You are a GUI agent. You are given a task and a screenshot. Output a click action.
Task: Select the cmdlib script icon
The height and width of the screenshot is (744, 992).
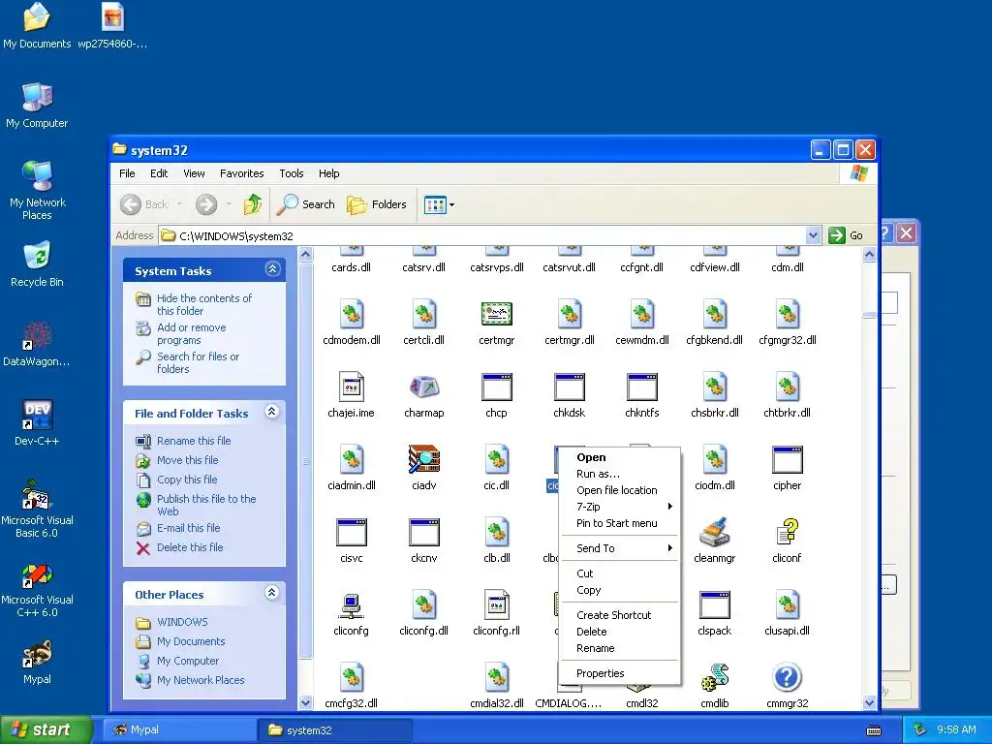(x=714, y=678)
